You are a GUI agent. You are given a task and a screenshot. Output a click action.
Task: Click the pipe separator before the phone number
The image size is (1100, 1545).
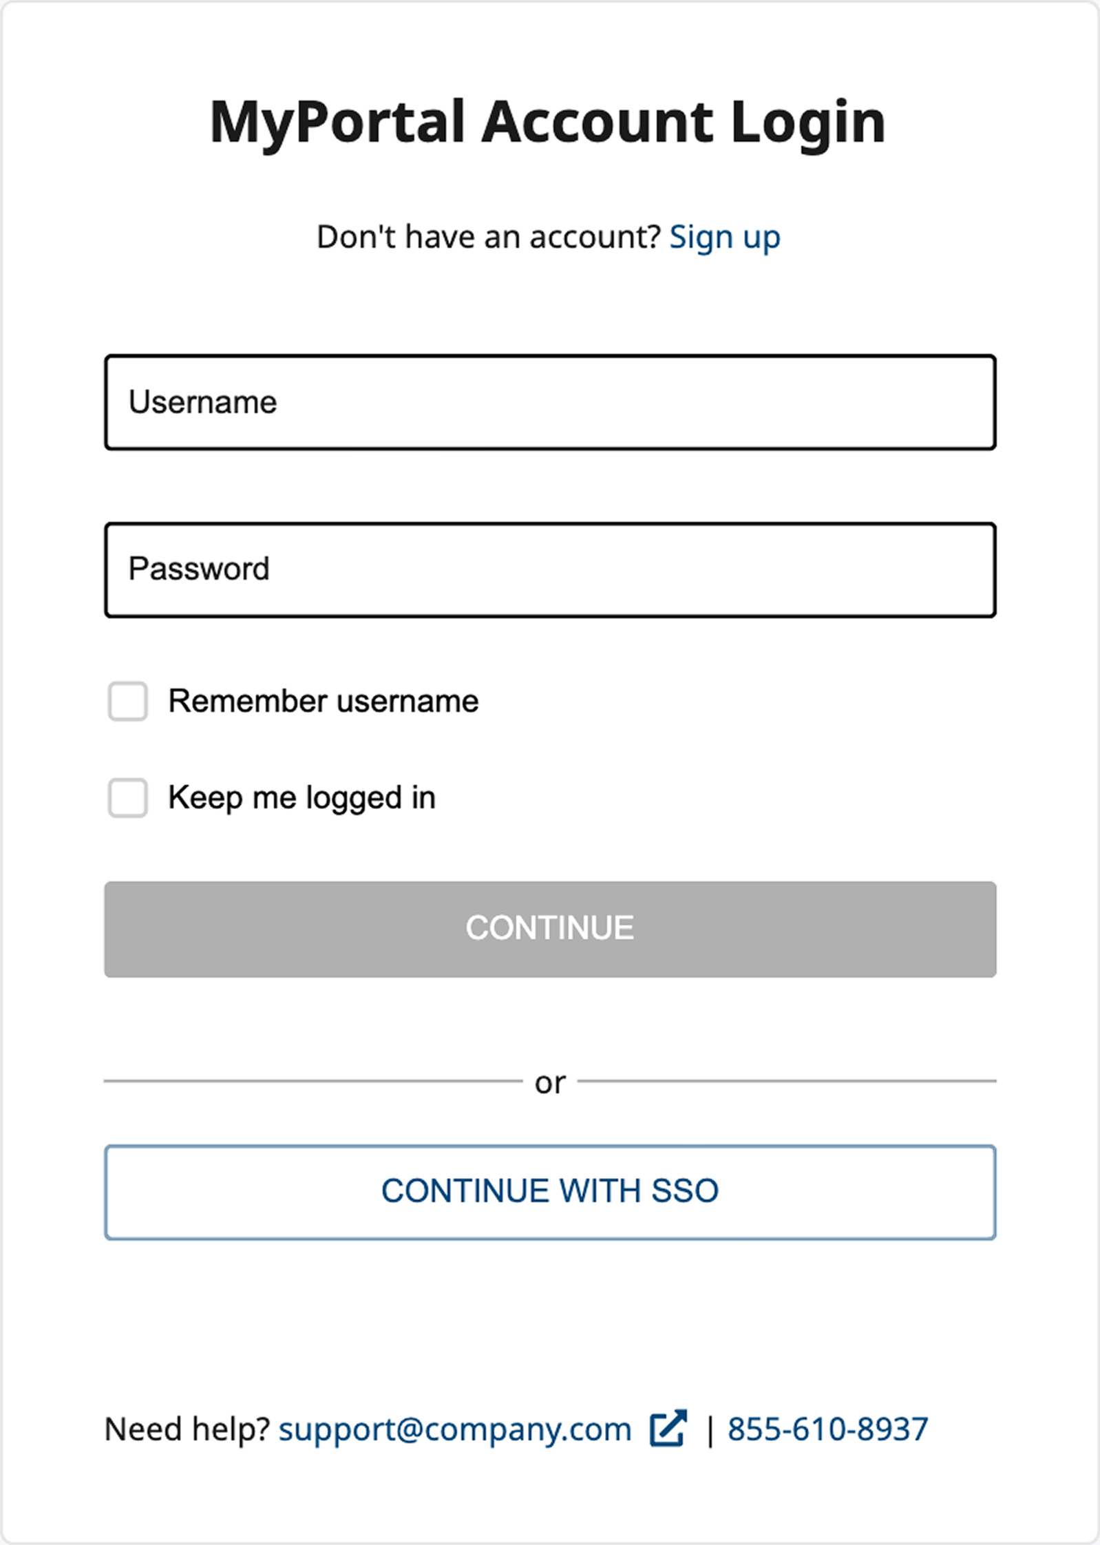(x=710, y=1431)
